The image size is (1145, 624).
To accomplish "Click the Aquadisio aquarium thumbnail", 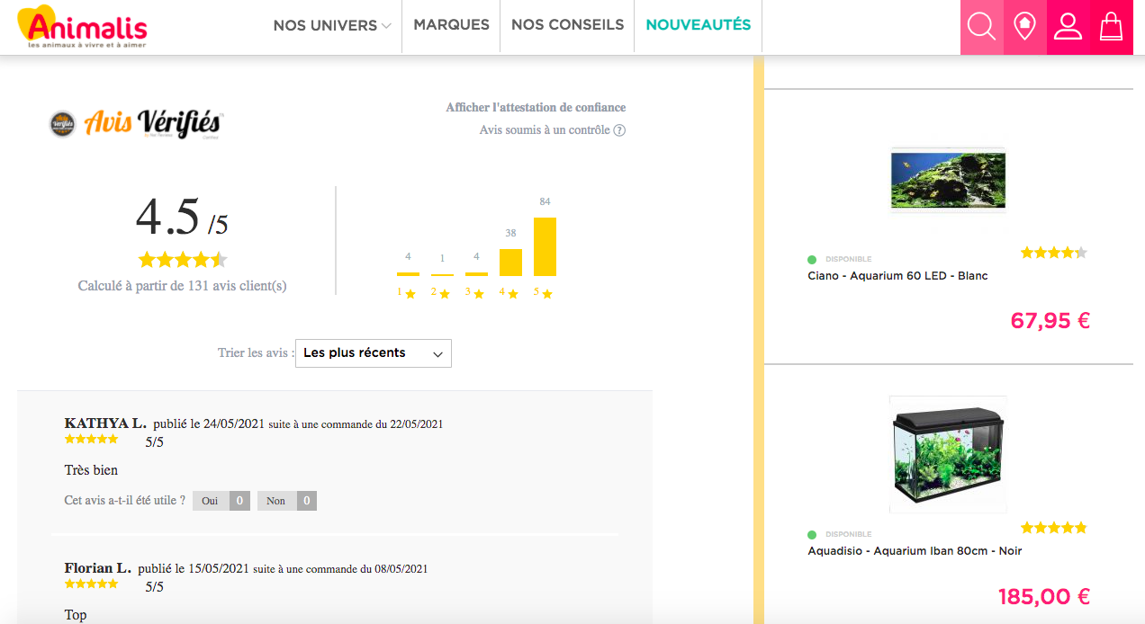I will [x=948, y=456].
